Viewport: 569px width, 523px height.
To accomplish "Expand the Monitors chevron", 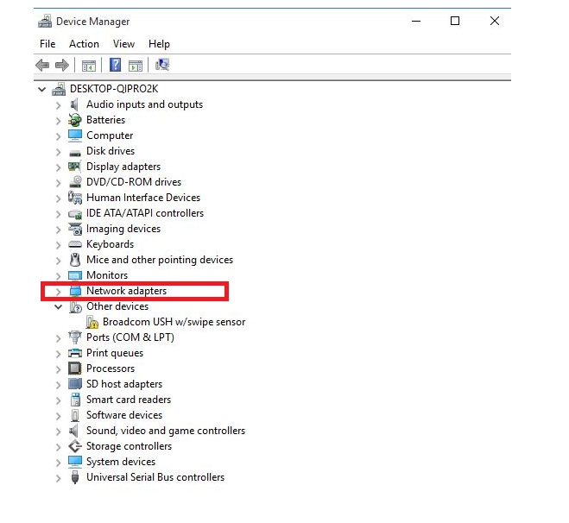I will point(59,276).
